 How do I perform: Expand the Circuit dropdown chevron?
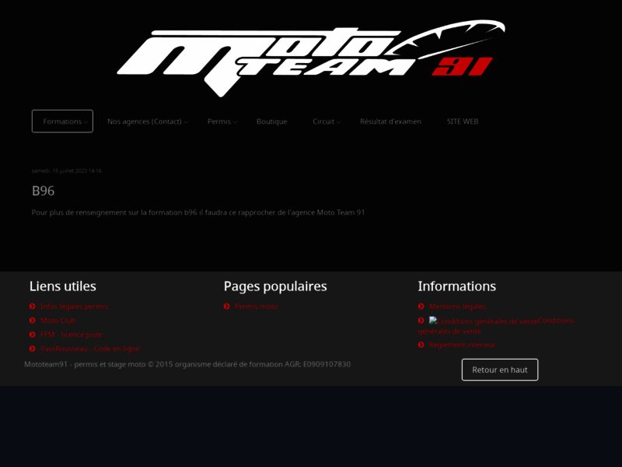pyautogui.click(x=339, y=122)
